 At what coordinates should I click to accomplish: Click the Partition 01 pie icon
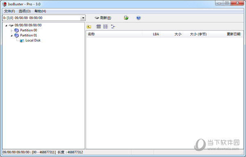point(16,36)
